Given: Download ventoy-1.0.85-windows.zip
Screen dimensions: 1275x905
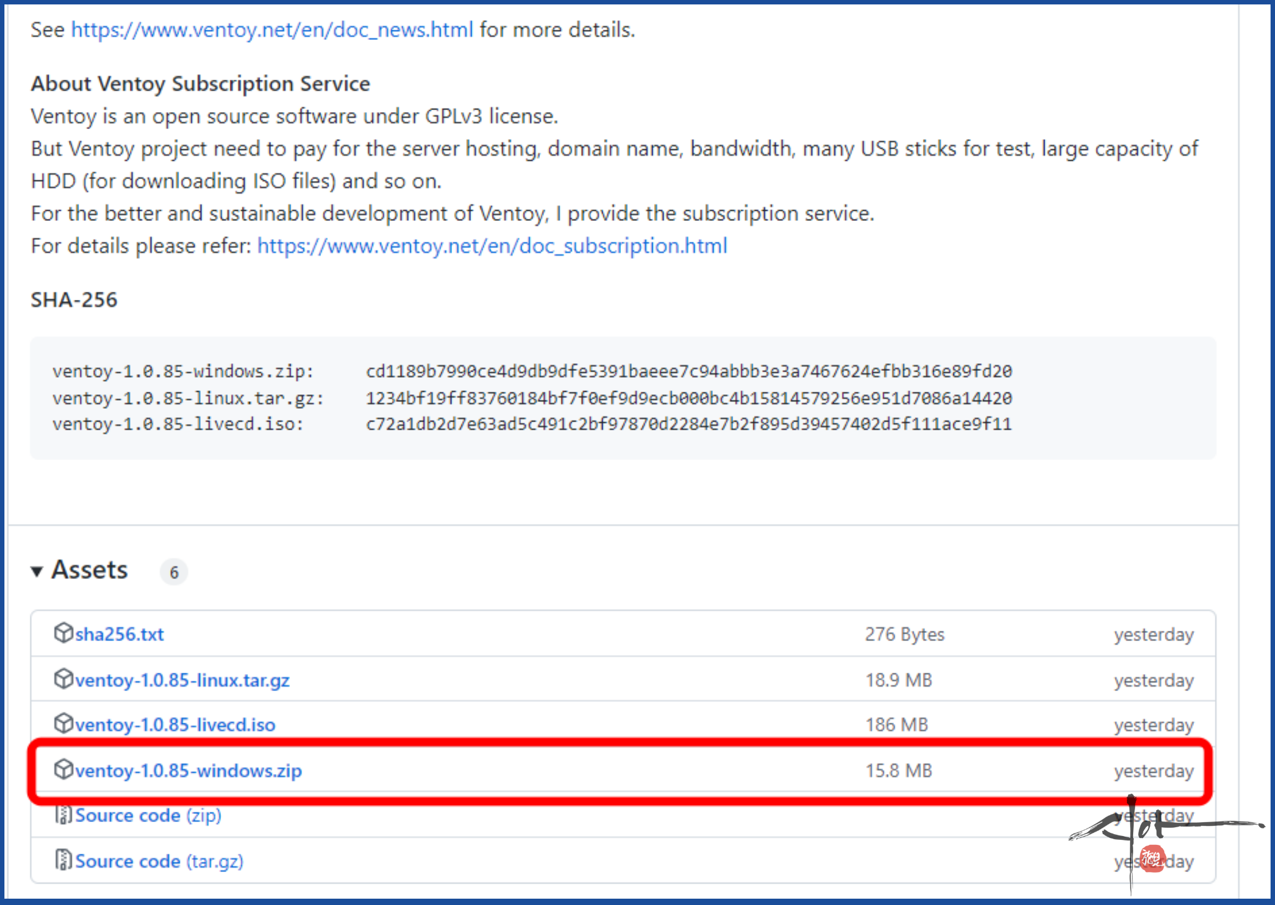Looking at the screenshot, I should (x=189, y=771).
